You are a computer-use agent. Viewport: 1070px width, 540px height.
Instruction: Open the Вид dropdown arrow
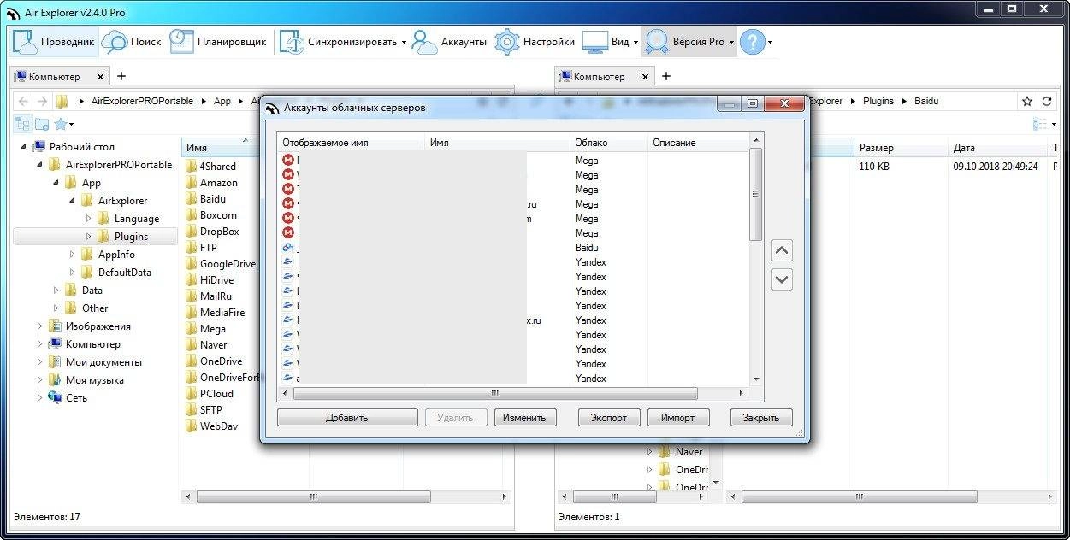pos(635,42)
